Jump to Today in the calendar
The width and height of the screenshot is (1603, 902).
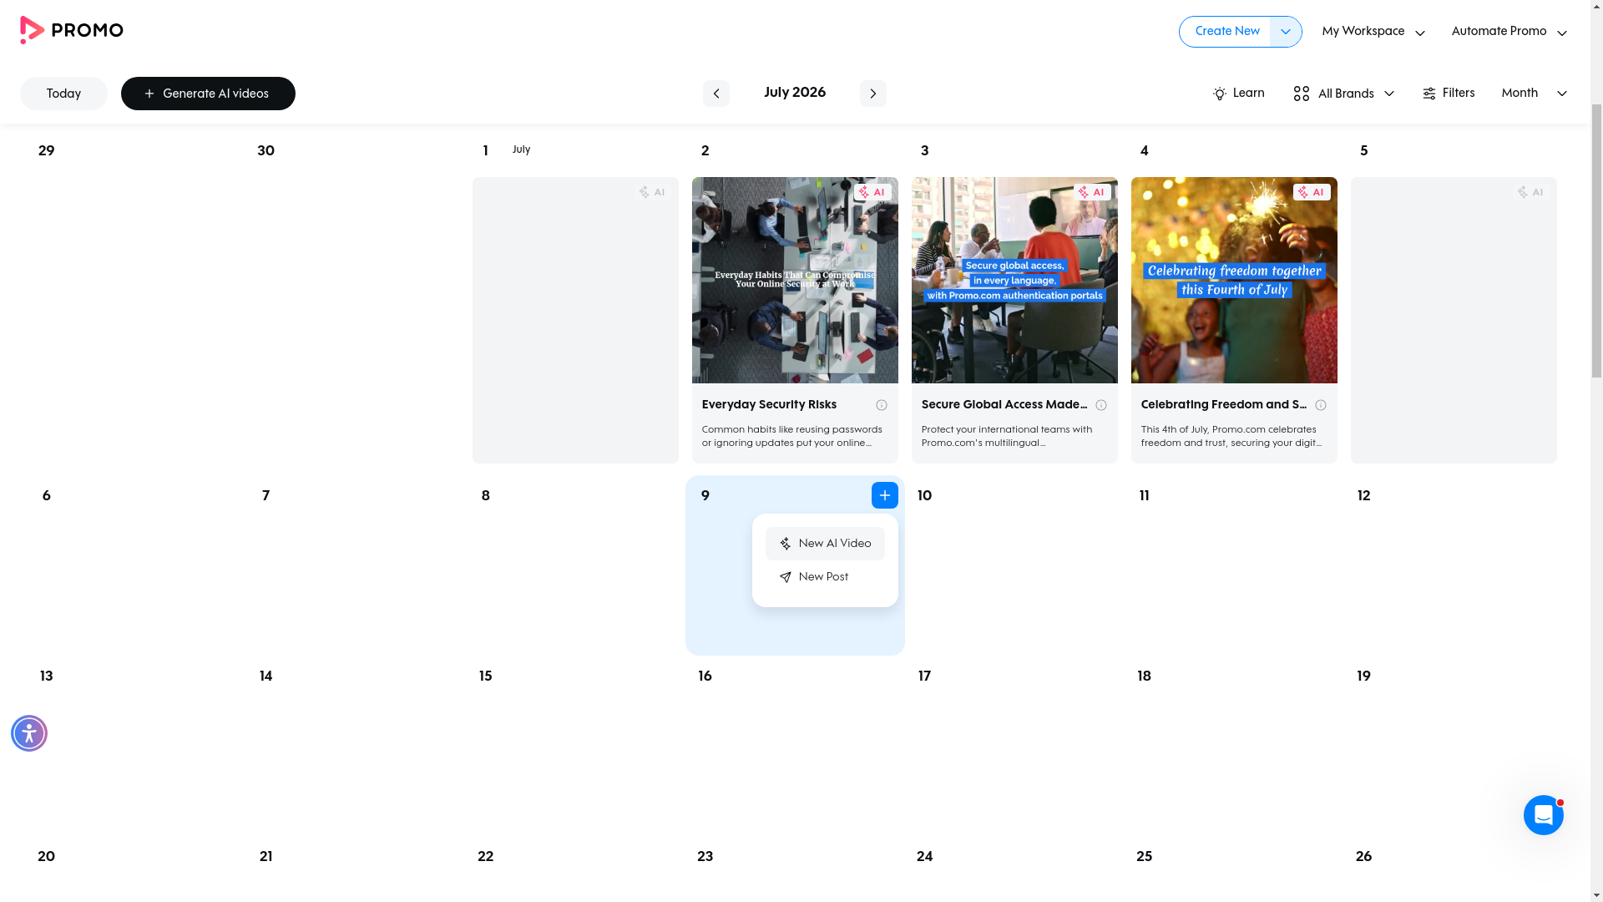[x=63, y=94]
